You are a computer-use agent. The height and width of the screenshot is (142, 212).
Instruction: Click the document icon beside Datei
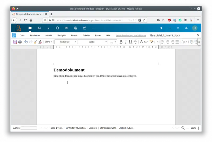point(14,35)
